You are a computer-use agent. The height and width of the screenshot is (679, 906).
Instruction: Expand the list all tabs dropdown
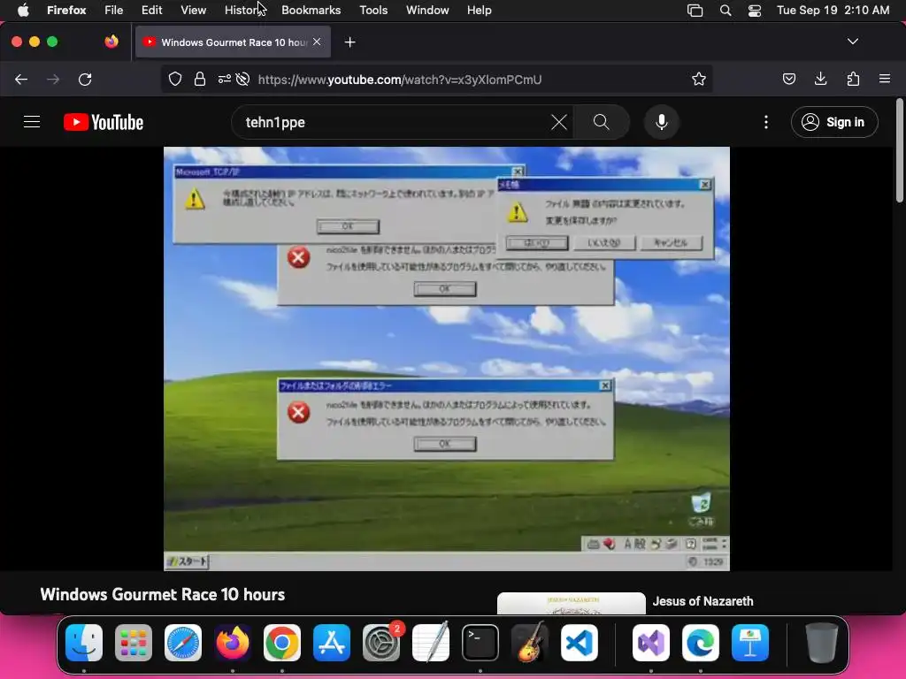[852, 42]
